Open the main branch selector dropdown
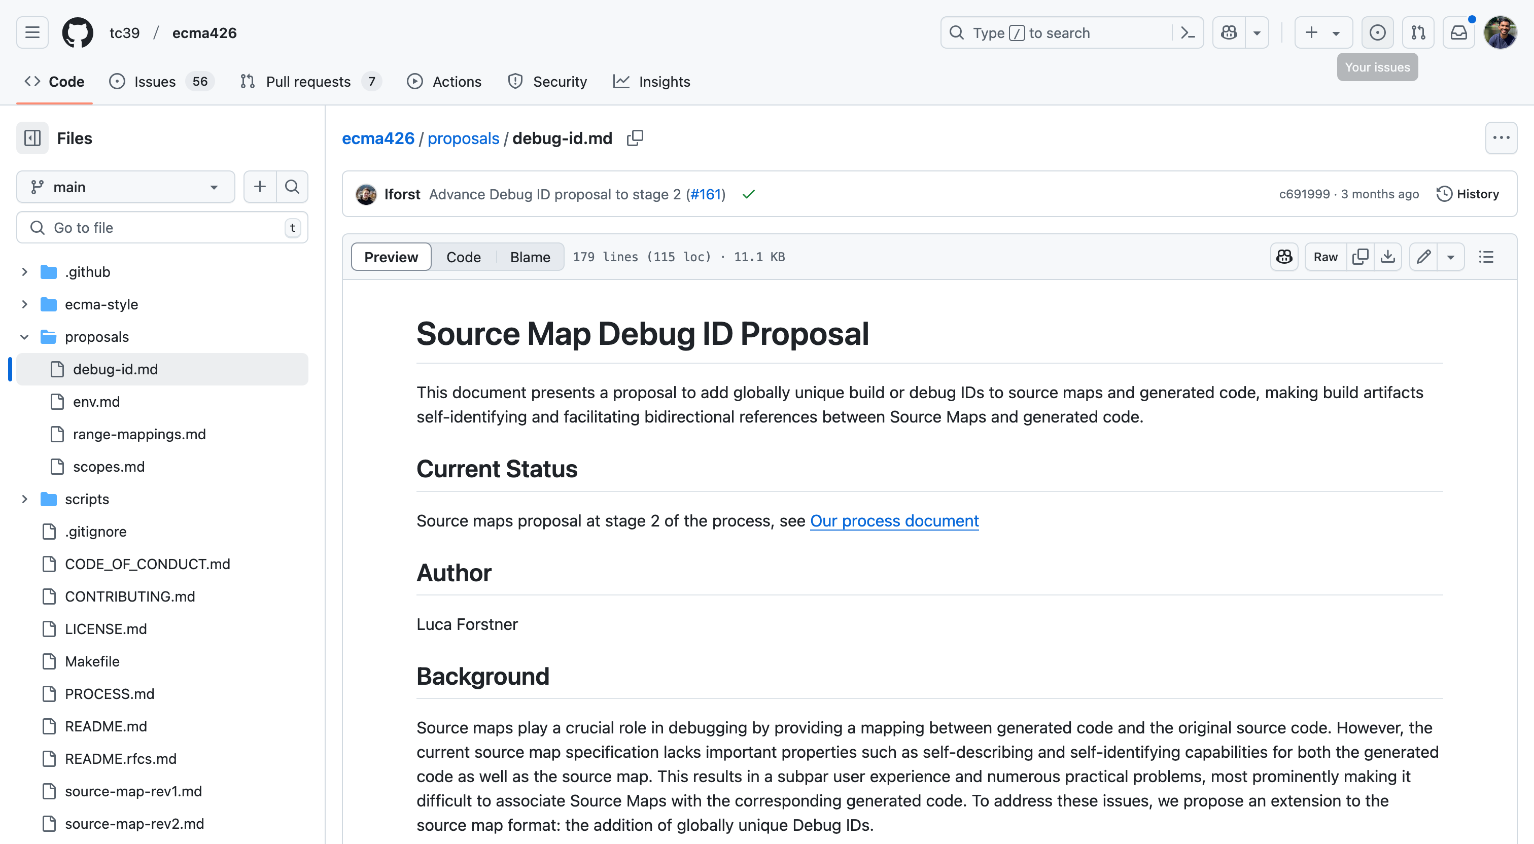1534x844 pixels. click(x=125, y=187)
